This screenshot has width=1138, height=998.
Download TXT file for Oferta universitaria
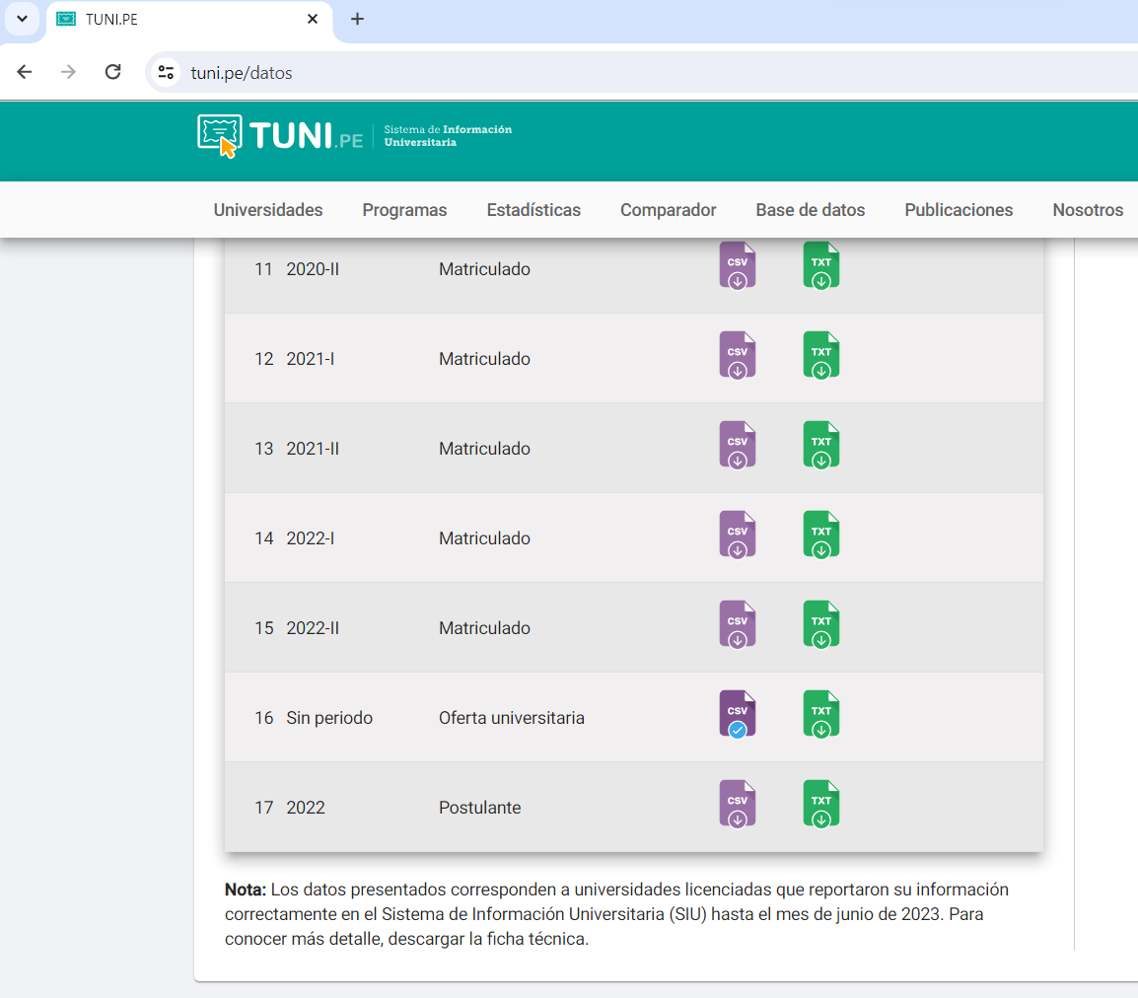tap(820, 715)
